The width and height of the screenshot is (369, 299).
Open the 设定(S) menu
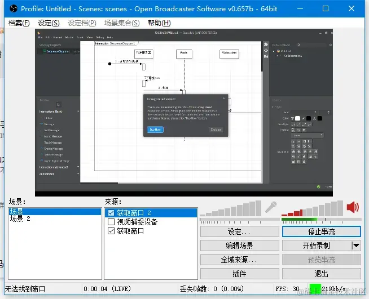49,23
